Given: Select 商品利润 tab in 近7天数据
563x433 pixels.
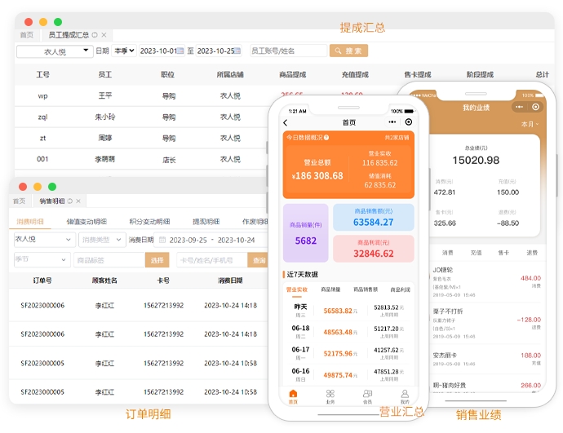Looking at the screenshot, I should click(400, 289).
